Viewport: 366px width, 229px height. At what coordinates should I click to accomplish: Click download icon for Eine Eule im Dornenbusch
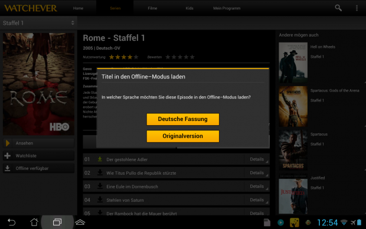tap(100, 186)
